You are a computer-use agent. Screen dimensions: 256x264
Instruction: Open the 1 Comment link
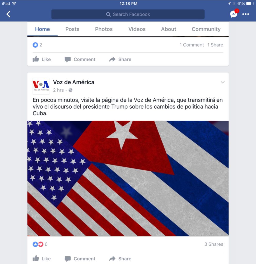tap(192, 45)
